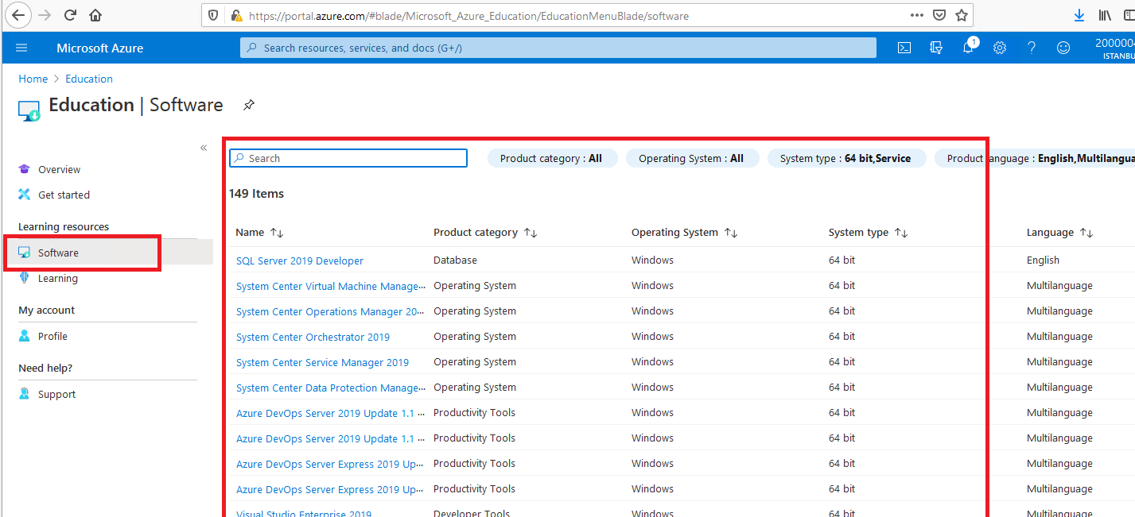Screen dimensions: 1135x517
Task: Open System type filter pill
Action: 846,158
